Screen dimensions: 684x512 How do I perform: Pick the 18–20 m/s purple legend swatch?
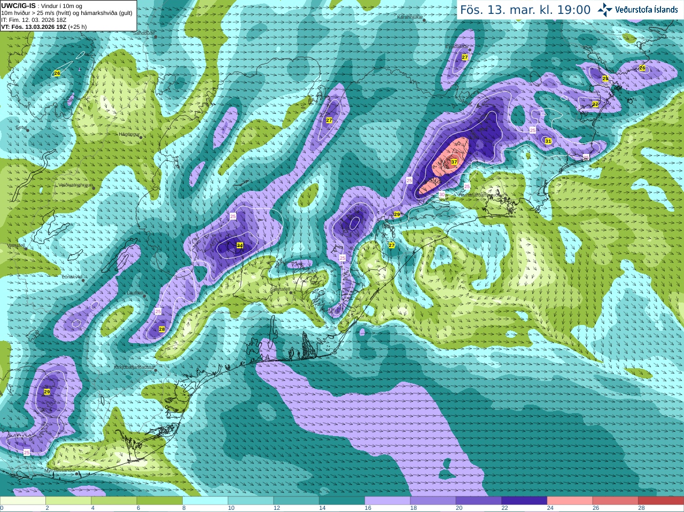click(x=433, y=501)
